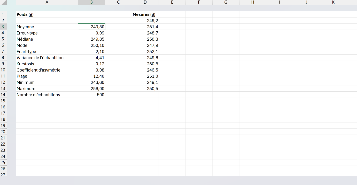This screenshot has height=185, width=357.
Task: Click 'Variance de l'échantillon' label
Action: click(47, 58)
